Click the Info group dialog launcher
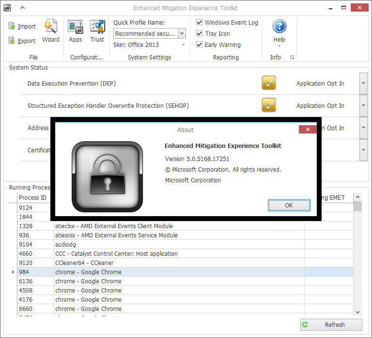The height and width of the screenshot is (338, 372). click(x=292, y=58)
